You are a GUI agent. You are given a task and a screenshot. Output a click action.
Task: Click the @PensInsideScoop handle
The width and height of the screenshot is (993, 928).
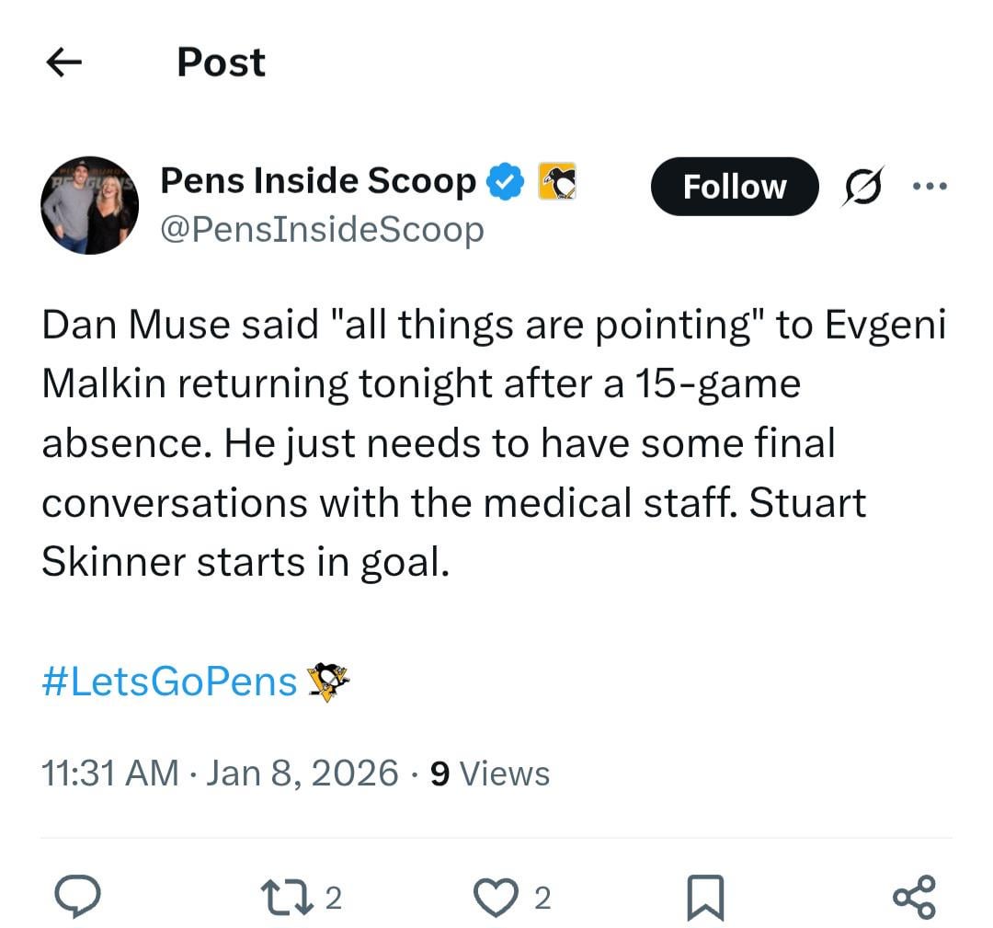point(320,229)
